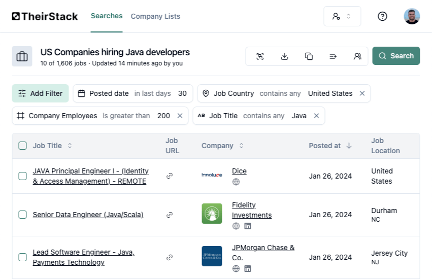Click the Dice row Jan 26, 2024 date
The width and height of the screenshot is (432, 279).
(x=330, y=176)
